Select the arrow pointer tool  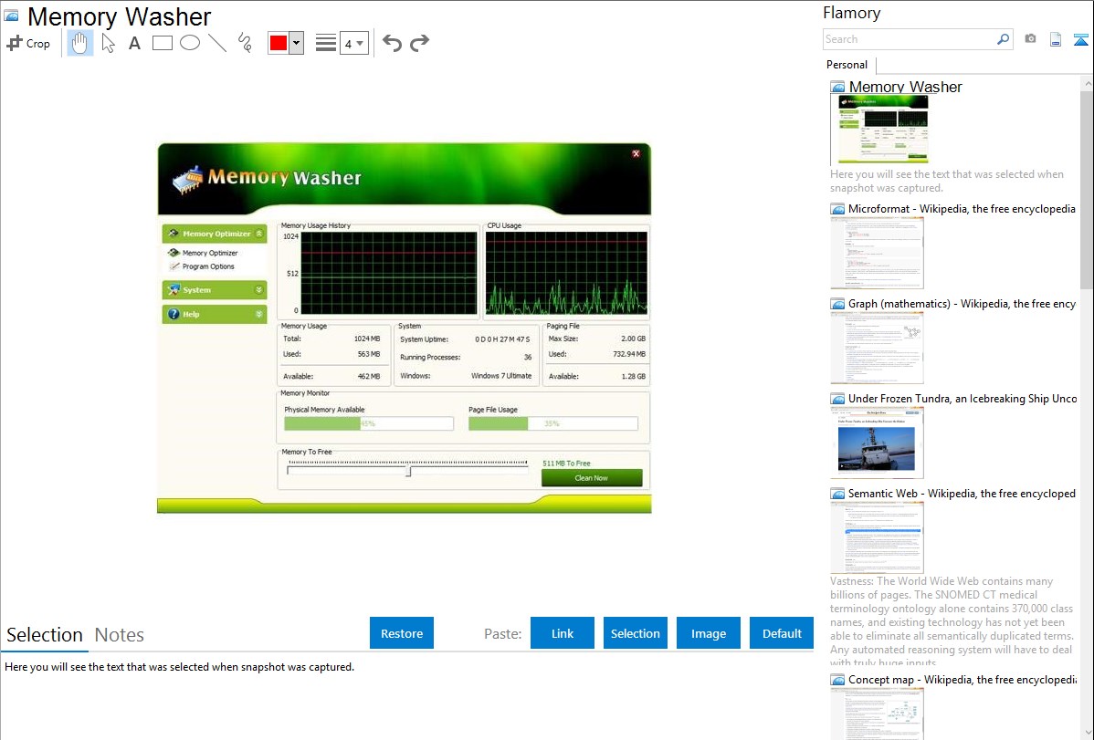(108, 43)
